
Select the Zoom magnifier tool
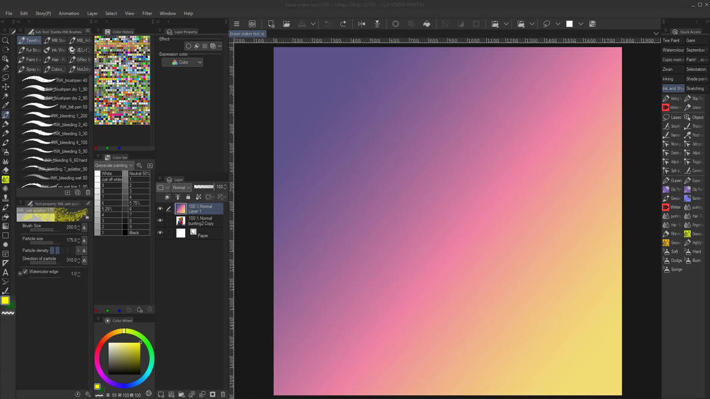5,40
